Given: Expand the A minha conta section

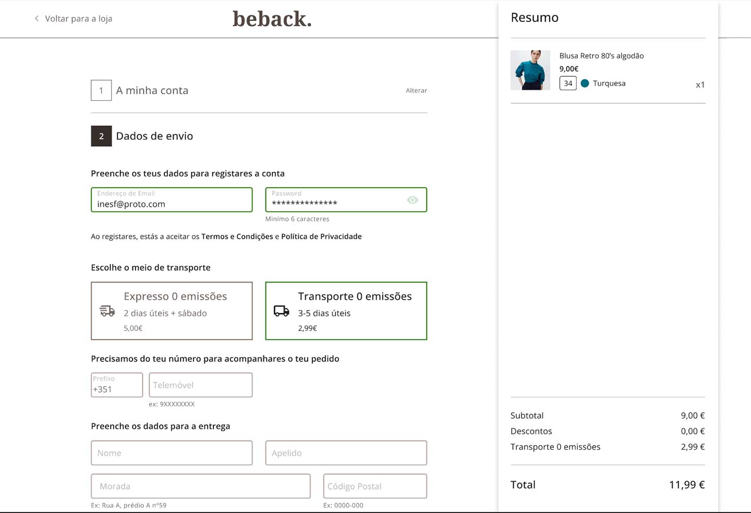Looking at the screenshot, I should [152, 91].
